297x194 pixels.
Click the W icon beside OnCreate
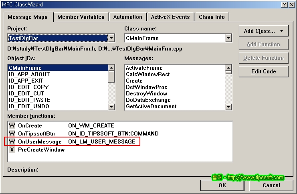(12, 126)
